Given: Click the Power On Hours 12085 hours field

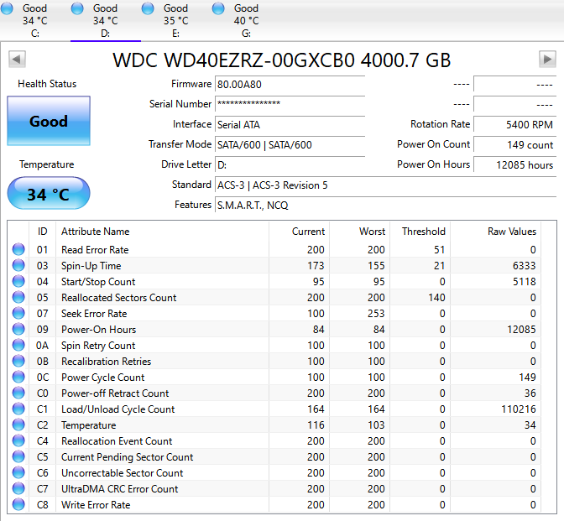Looking at the screenshot, I should (x=514, y=165).
